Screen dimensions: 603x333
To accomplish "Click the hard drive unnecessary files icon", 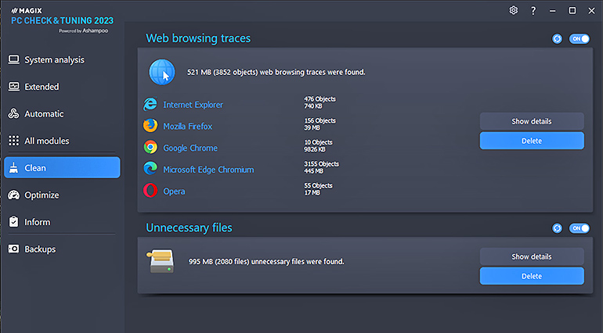I will pyautogui.click(x=161, y=261).
